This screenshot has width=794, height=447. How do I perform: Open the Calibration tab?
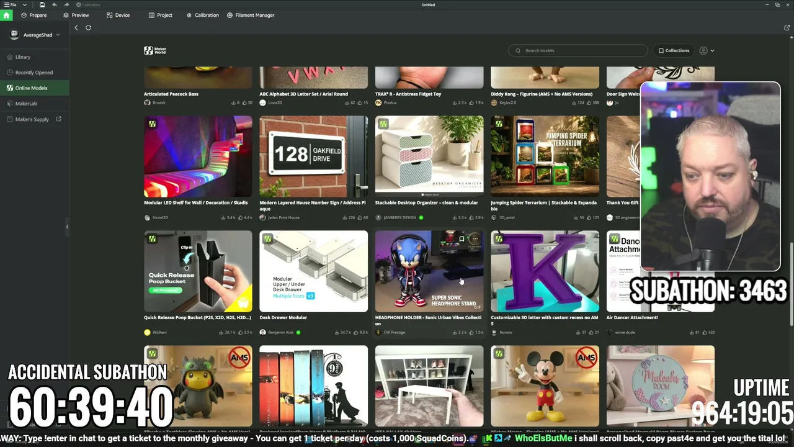click(x=203, y=15)
